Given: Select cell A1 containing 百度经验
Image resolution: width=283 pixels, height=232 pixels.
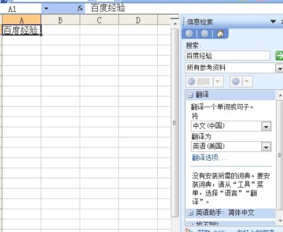Looking at the screenshot, I should (x=21, y=30).
